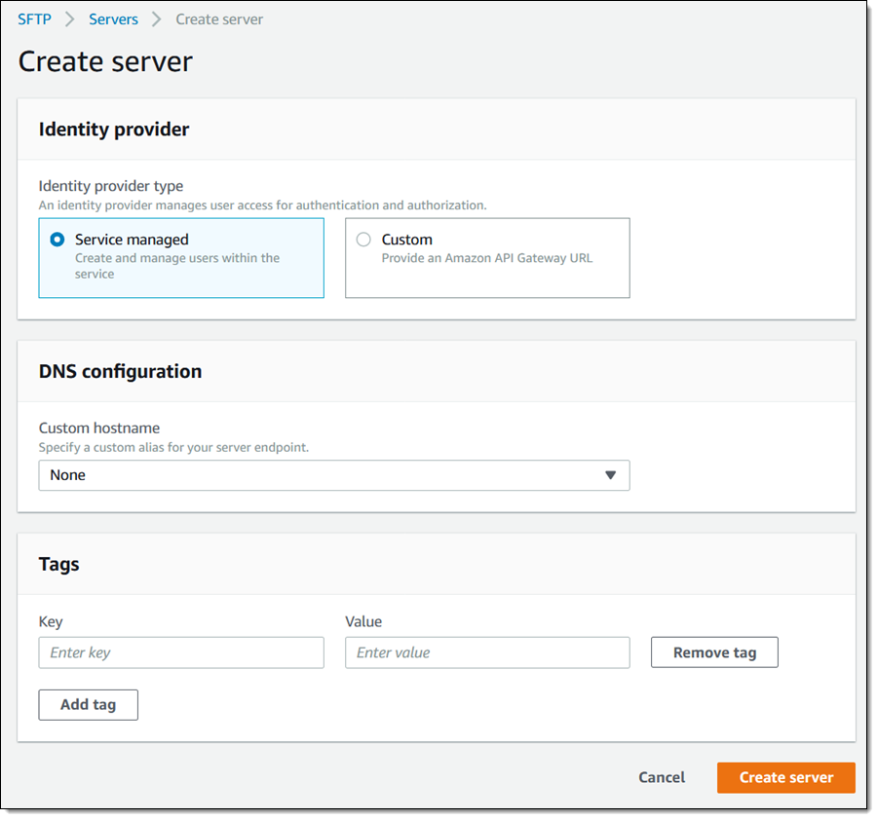Click the DNS configuration section heading

pyautogui.click(x=120, y=371)
